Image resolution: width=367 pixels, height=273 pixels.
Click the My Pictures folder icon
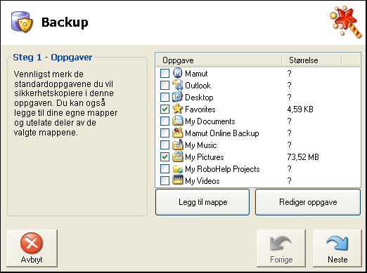pyautogui.click(x=178, y=157)
